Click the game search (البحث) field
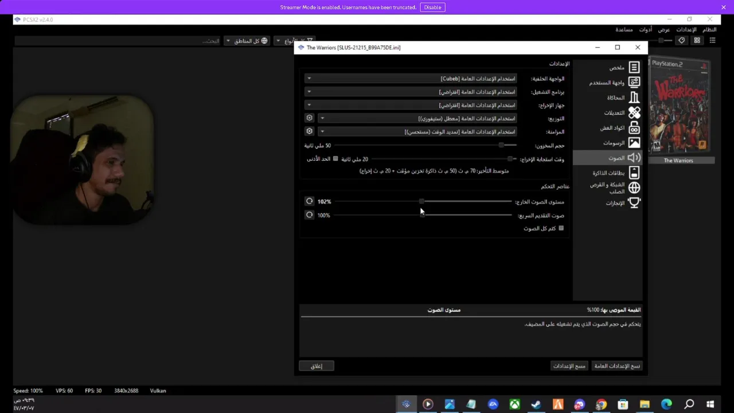This screenshot has height=413, width=734. click(x=118, y=41)
